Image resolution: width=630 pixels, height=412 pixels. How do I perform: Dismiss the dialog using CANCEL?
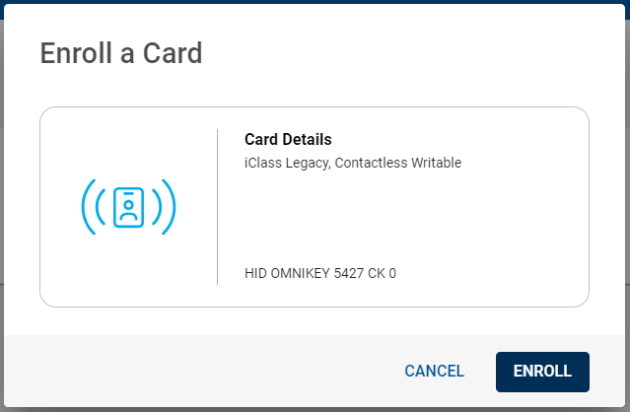pyautogui.click(x=435, y=371)
